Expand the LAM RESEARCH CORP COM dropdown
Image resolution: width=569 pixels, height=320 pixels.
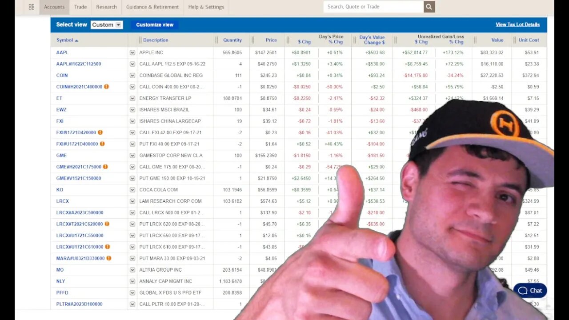coord(132,201)
